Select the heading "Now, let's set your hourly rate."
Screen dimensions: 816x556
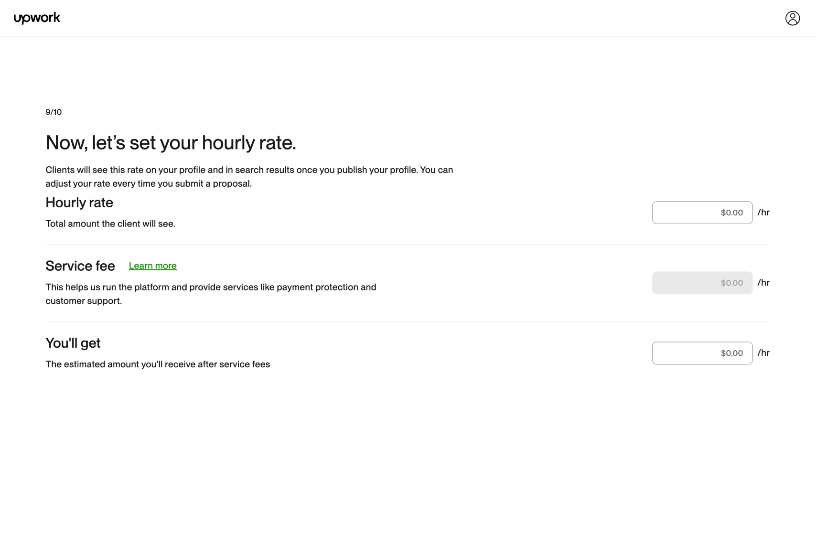tap(171, 143)
